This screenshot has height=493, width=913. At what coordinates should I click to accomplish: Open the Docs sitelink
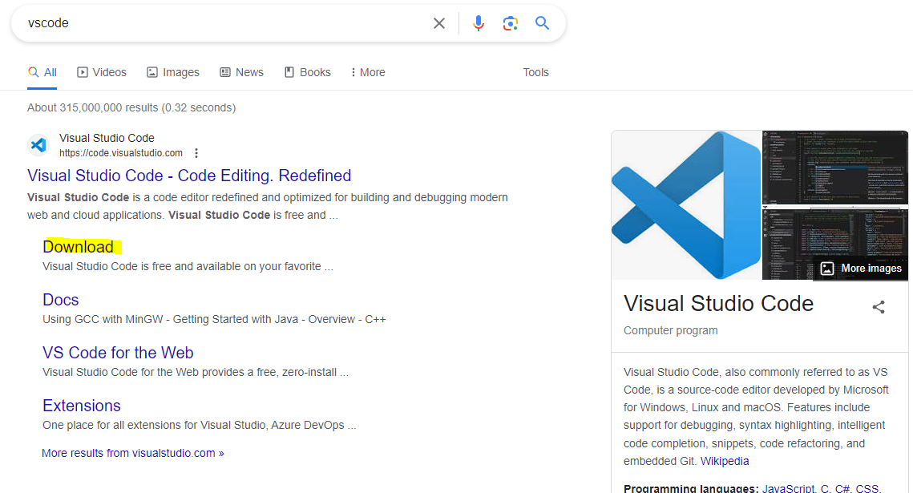pos(61,300)
